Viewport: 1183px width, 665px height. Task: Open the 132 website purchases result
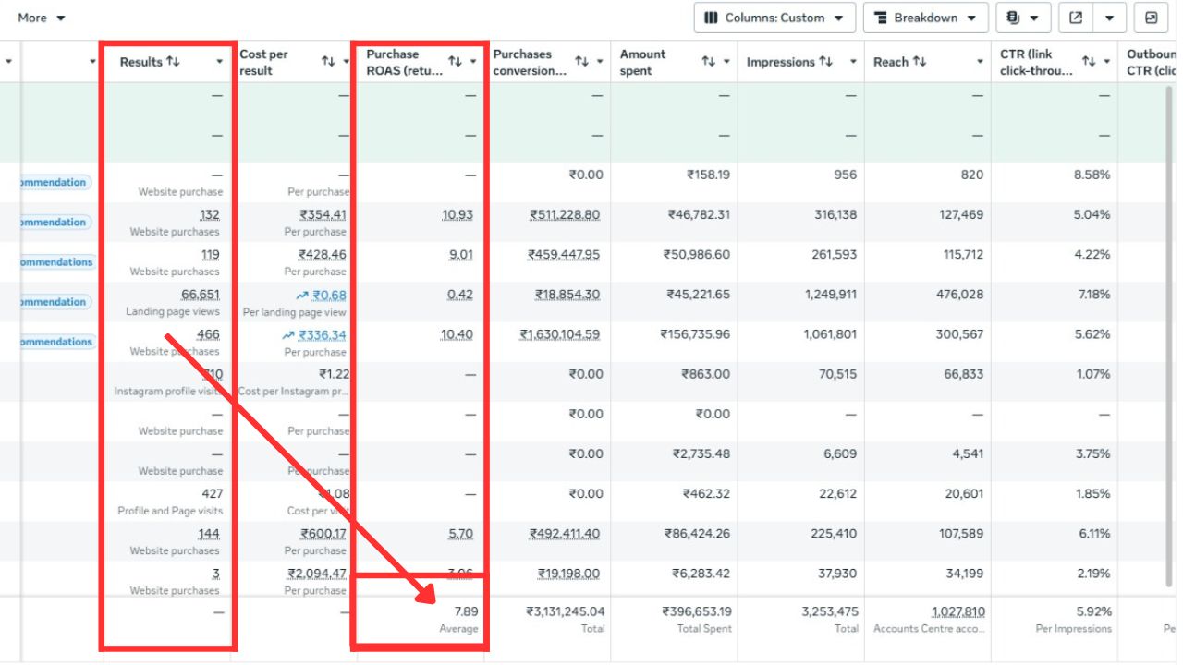tap(210, 215)
